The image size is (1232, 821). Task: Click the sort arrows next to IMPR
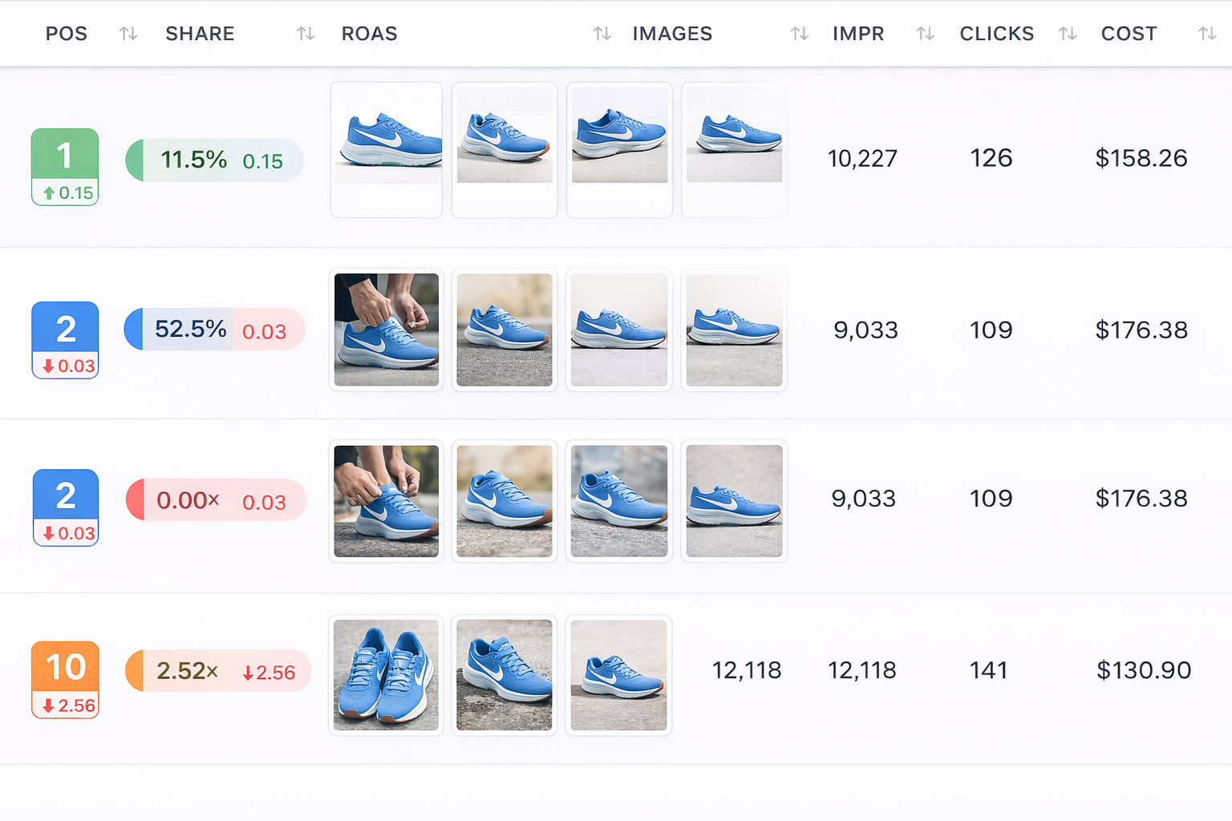pos(925,34)
